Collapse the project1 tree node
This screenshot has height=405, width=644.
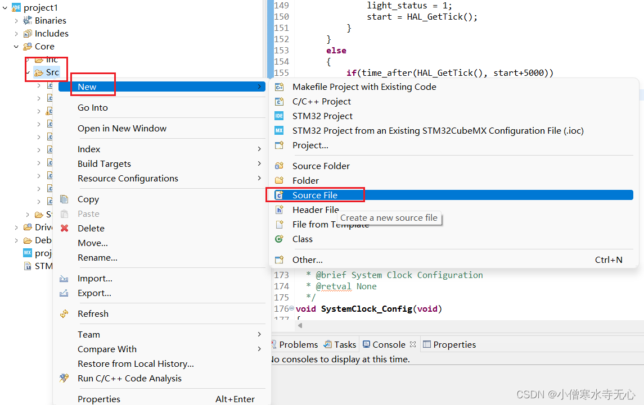pos(5,8)
